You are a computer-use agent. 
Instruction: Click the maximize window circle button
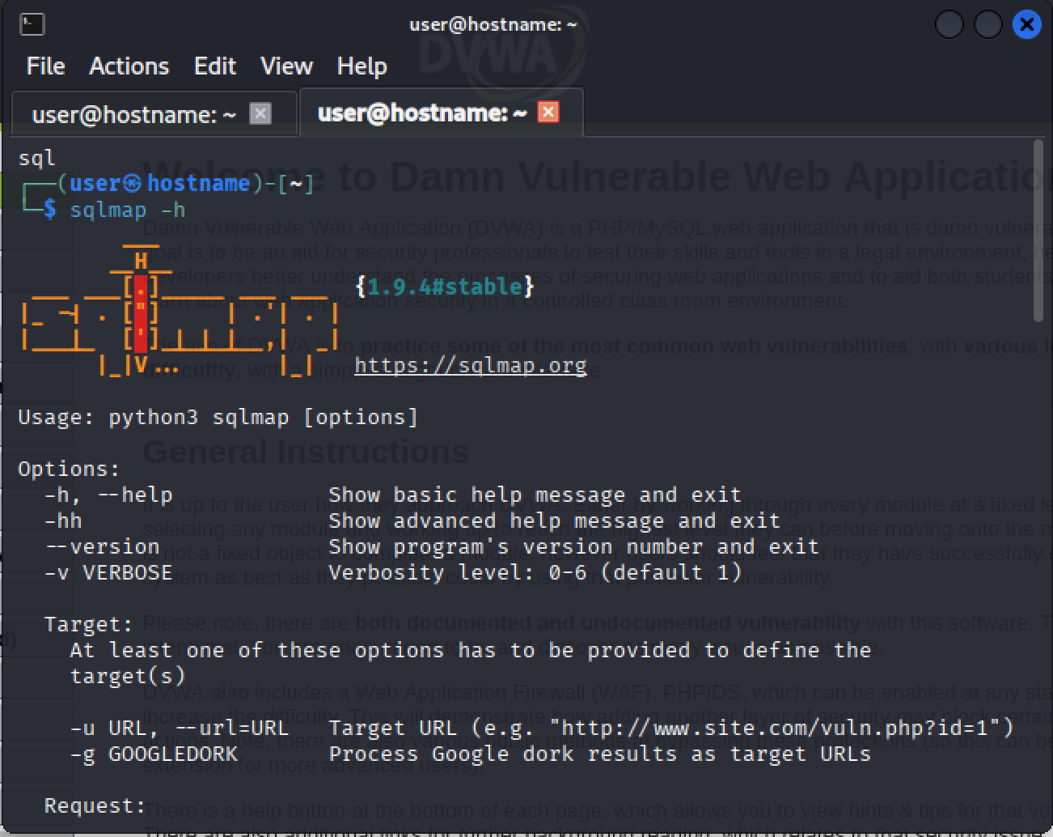tap(988, 24)
